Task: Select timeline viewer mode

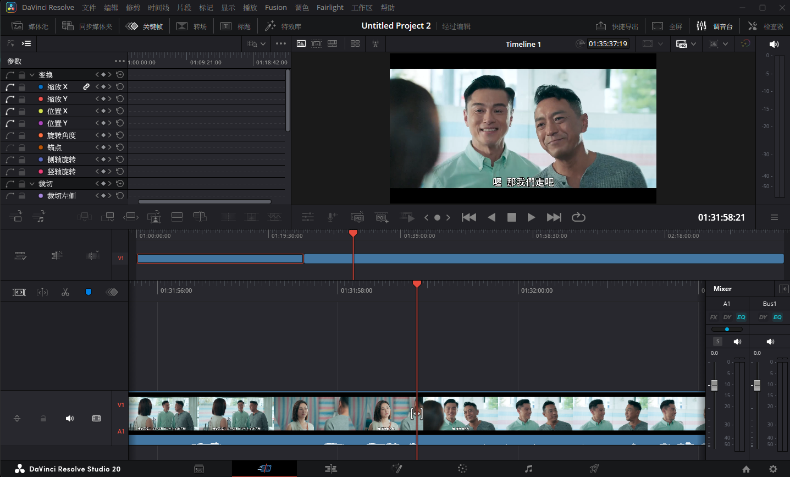Action: click(x=333, y=43)
